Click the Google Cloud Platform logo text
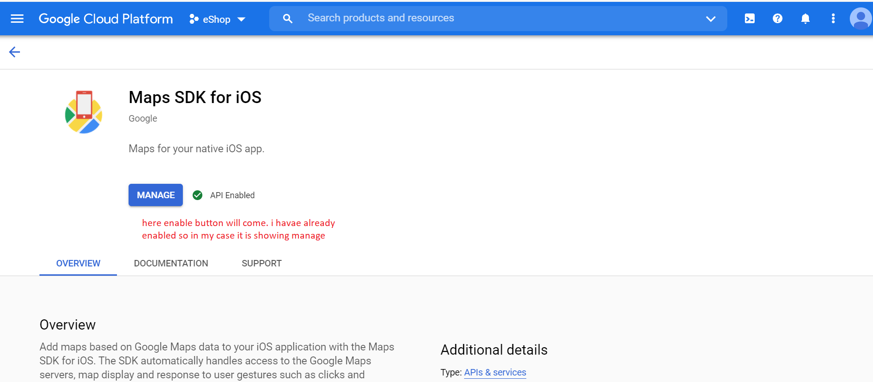Screen dimensions: 873x382 106,19
